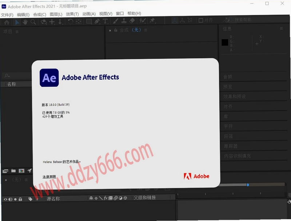Image resolution: width=291 pixels, height=221 pixels.
Task: Open the 合成 panel hamburger menu
Action: [x=146, y=30]
